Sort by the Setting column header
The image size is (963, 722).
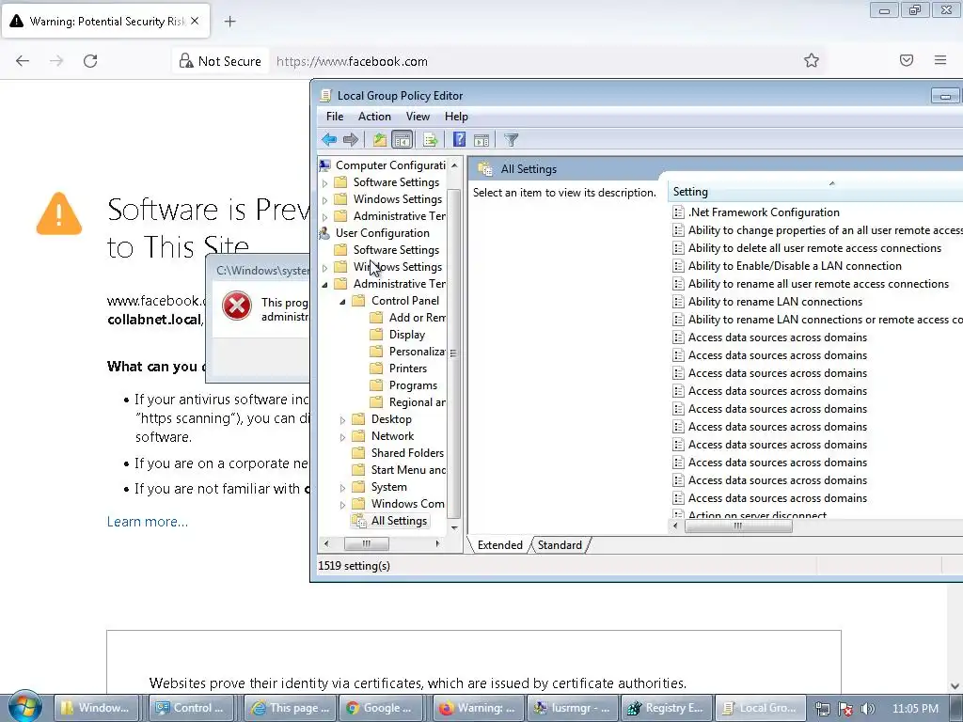click(x=815, y=192)
